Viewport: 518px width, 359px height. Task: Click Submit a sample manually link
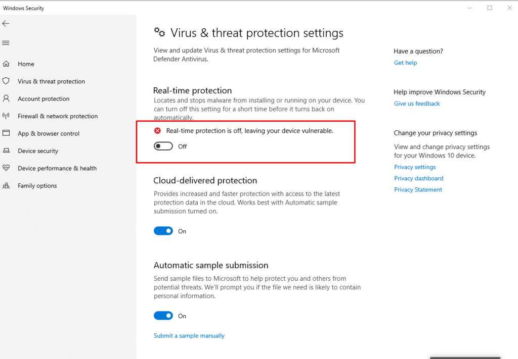tap(189, 336)
